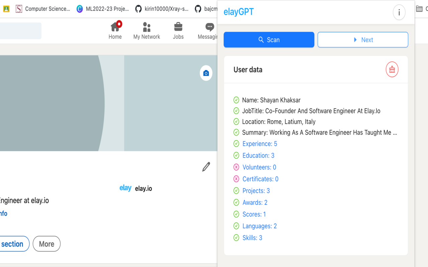Open the bookmarks folder icon right of the panel
This screenshot has height=267, width=428.
tap(419, 9)
